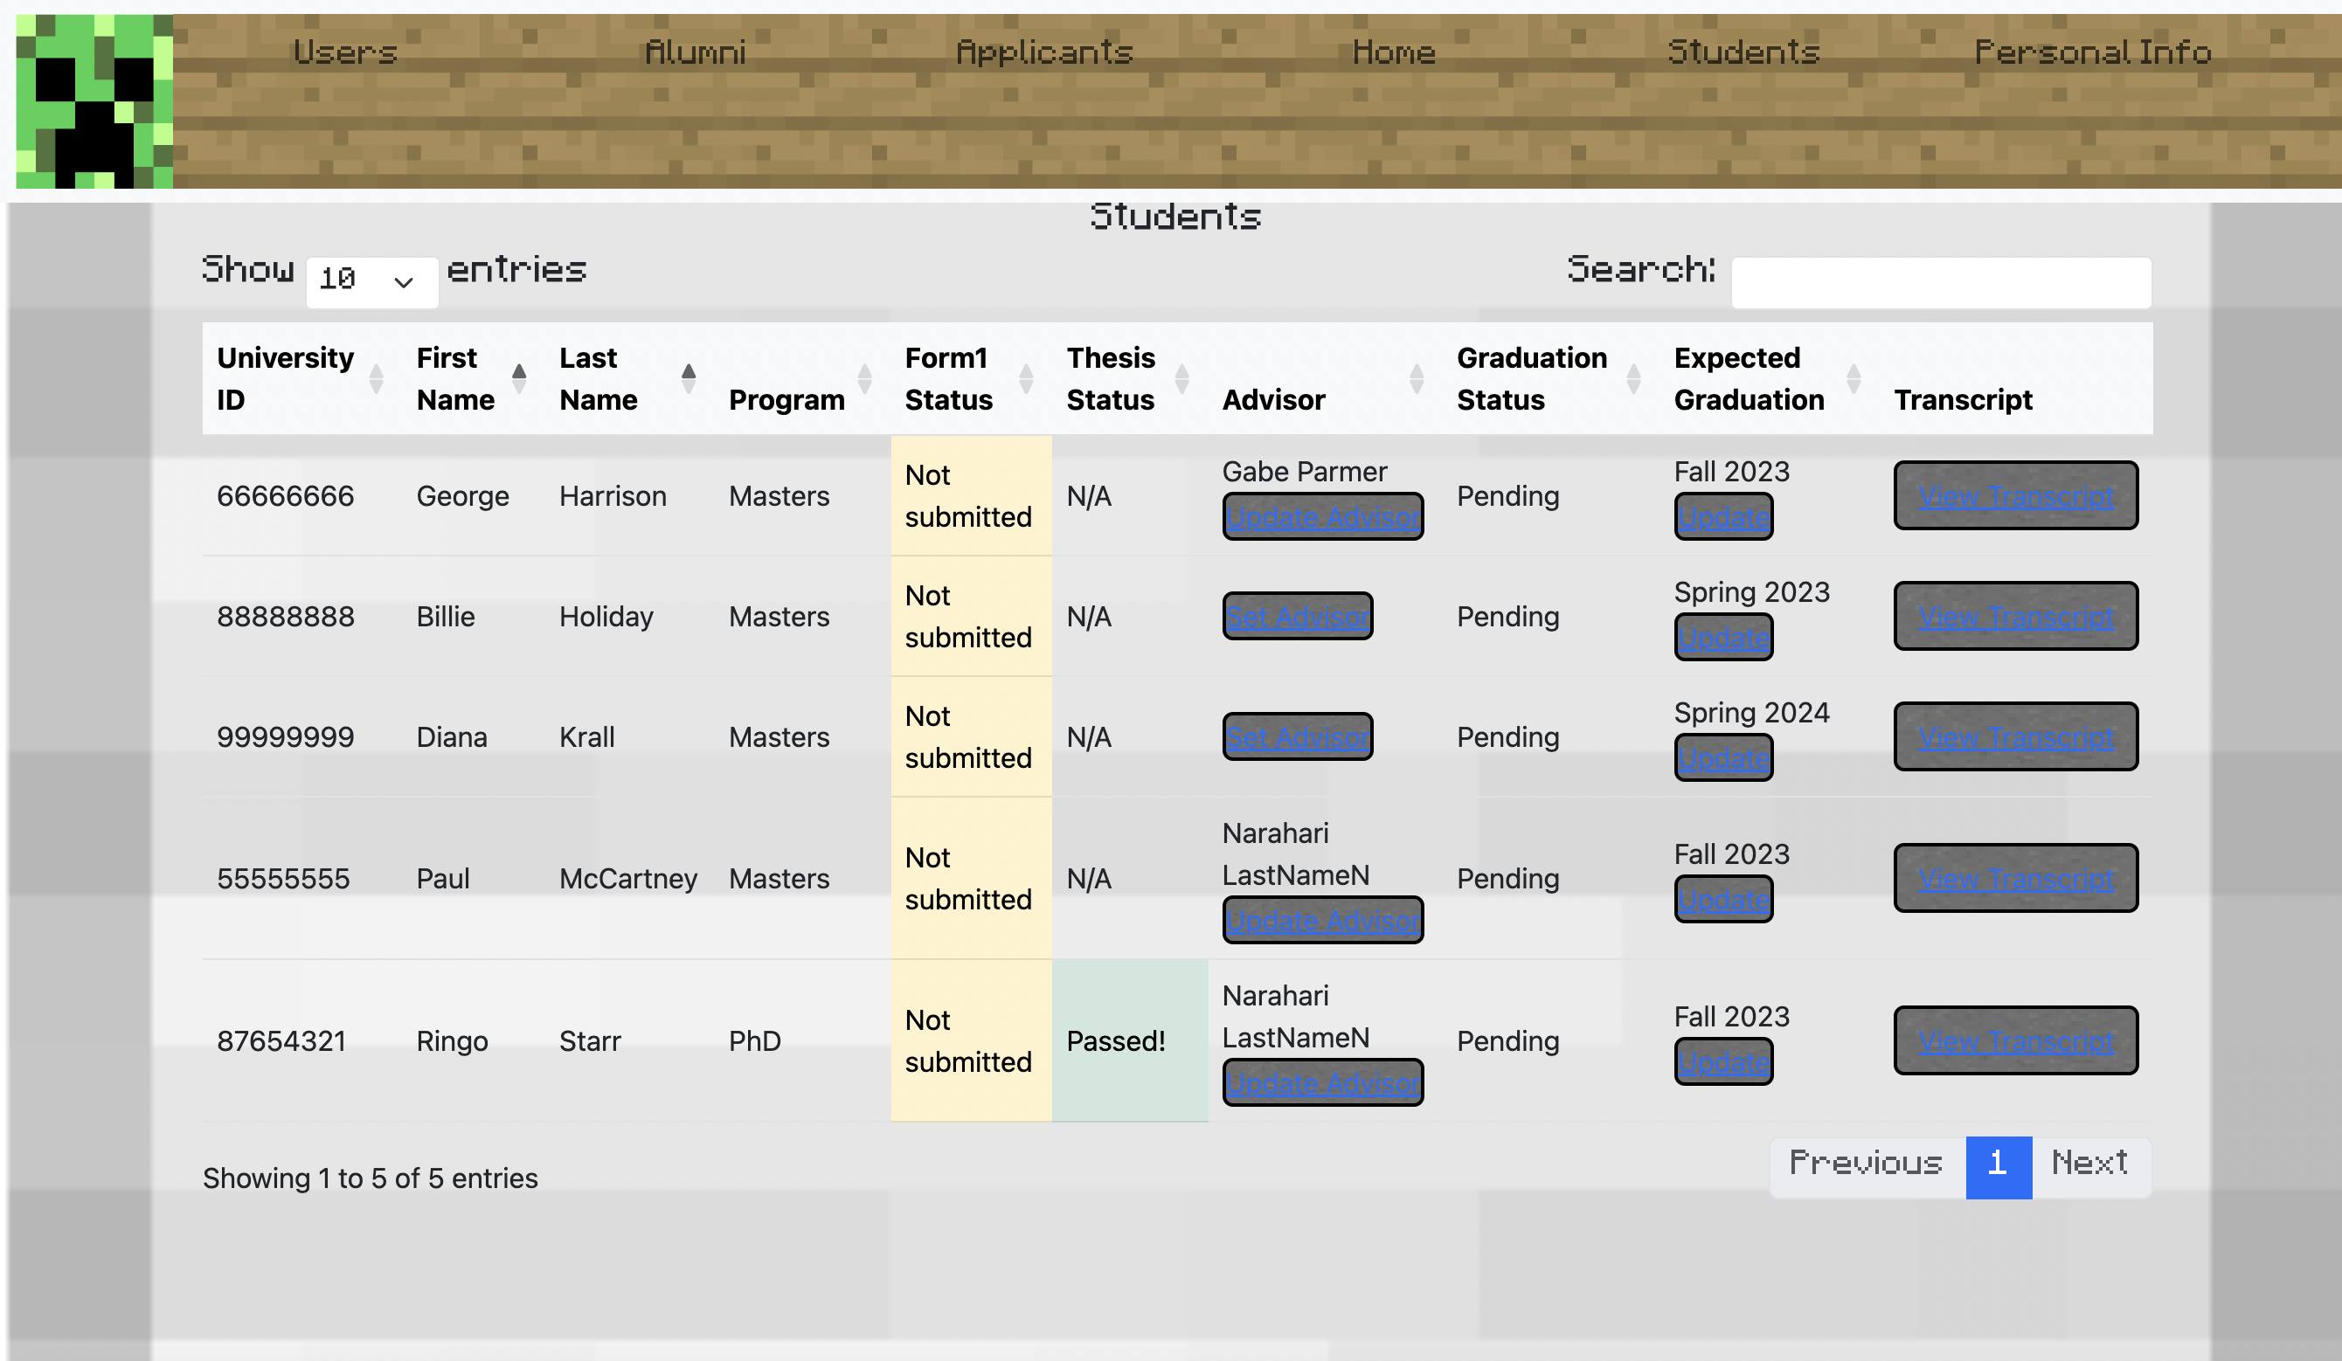Focus the Search input field
Screen dimensions: 2342x1361
1941,282
